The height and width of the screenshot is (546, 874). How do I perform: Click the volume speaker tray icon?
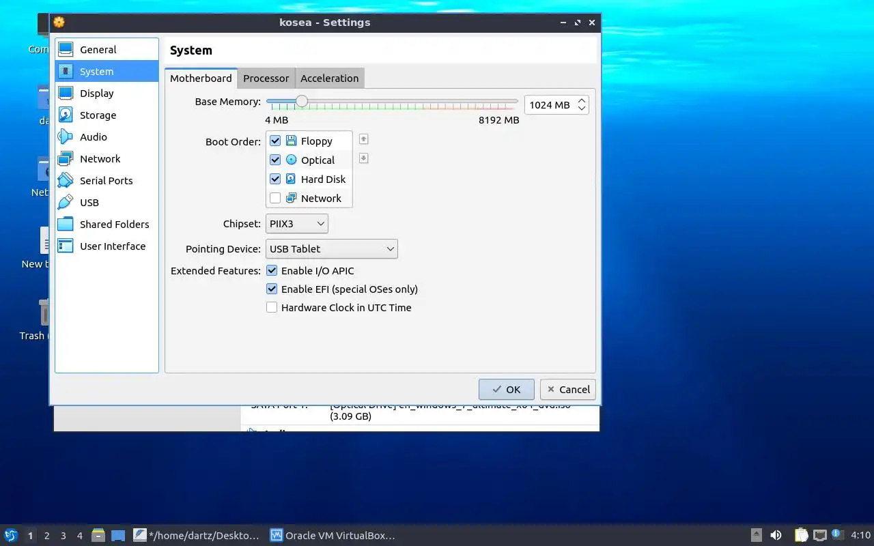776,536
